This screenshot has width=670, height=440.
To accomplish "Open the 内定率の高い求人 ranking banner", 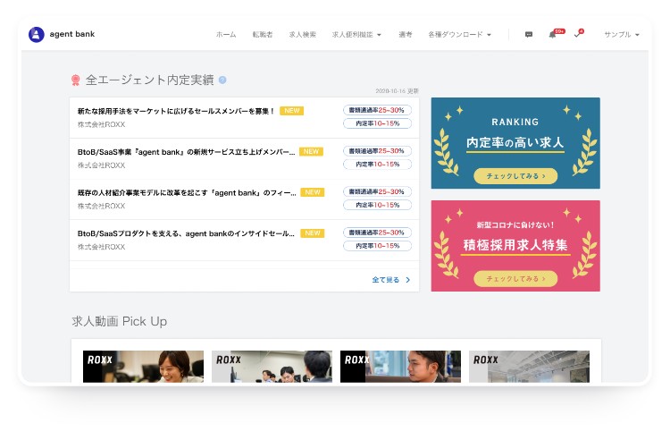I will click(515, 143).
